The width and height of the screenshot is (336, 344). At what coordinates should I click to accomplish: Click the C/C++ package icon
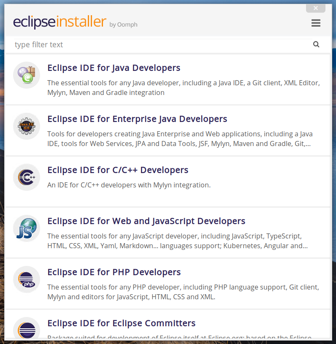[27, 177]
